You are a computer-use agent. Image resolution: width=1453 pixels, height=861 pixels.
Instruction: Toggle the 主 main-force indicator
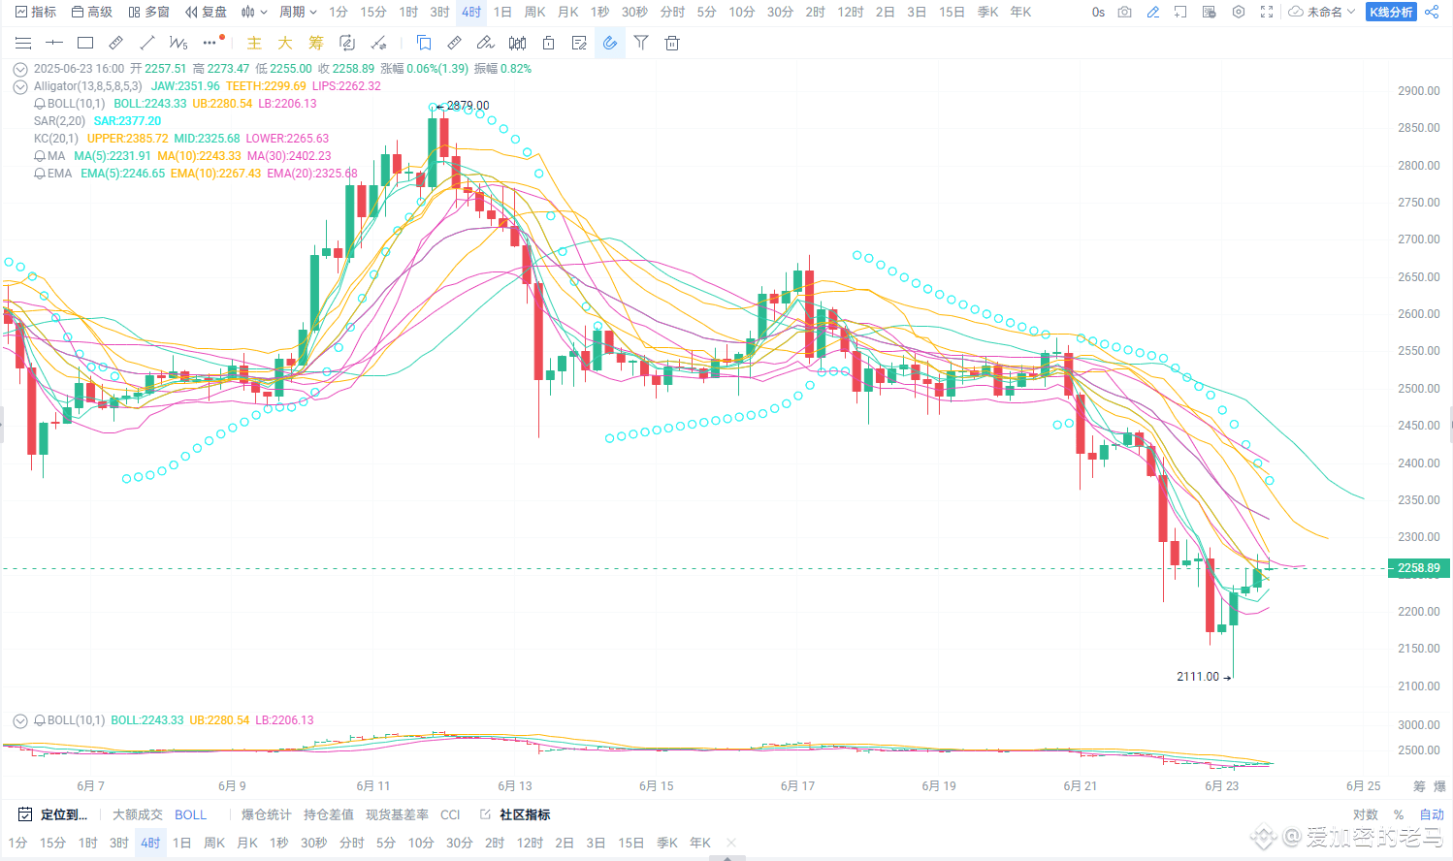[254, 43]
